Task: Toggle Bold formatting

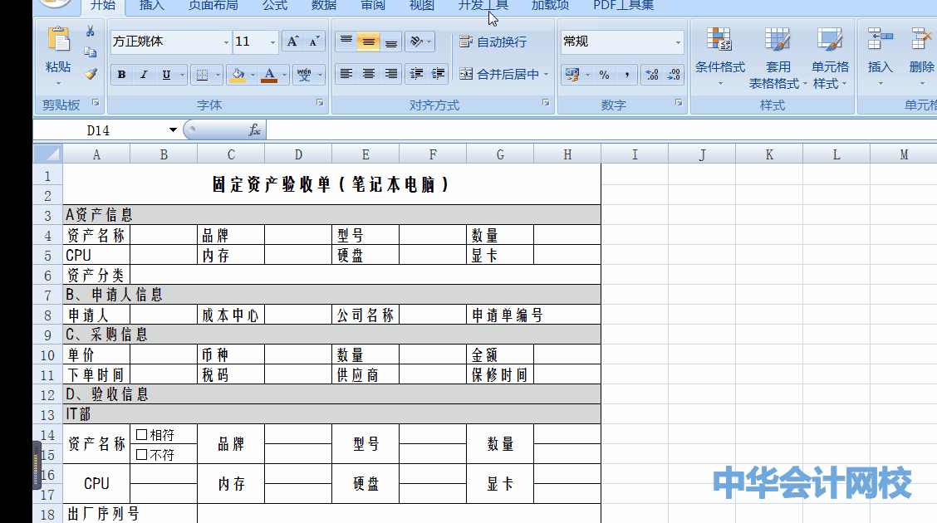Action: click(122, 75)
